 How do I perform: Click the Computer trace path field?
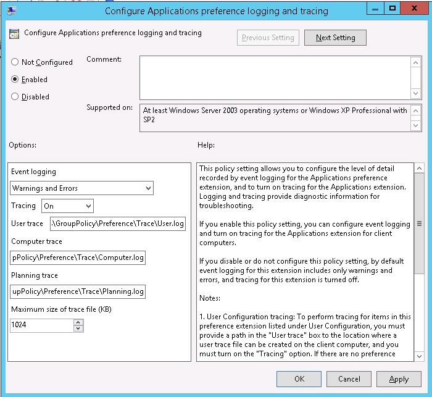(78, 257)
